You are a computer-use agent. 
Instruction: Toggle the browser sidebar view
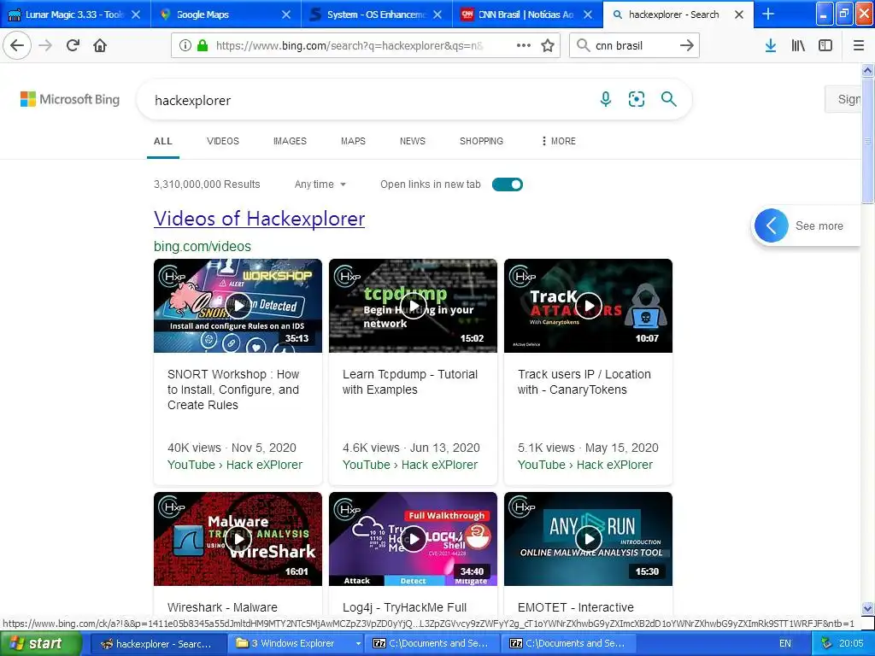(x=825, y=45)
